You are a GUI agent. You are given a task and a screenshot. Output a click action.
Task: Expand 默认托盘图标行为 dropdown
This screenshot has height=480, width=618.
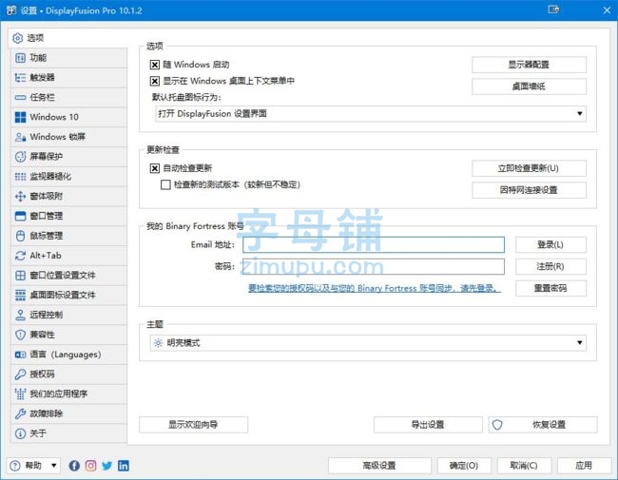371,114
